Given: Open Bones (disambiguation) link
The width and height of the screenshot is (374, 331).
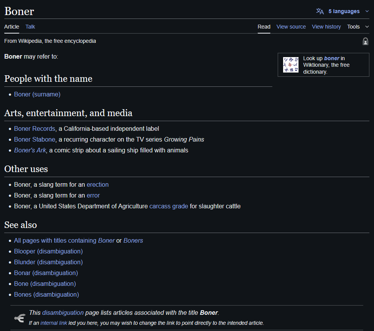Looking at the screenshot, I should click(47, 294).
